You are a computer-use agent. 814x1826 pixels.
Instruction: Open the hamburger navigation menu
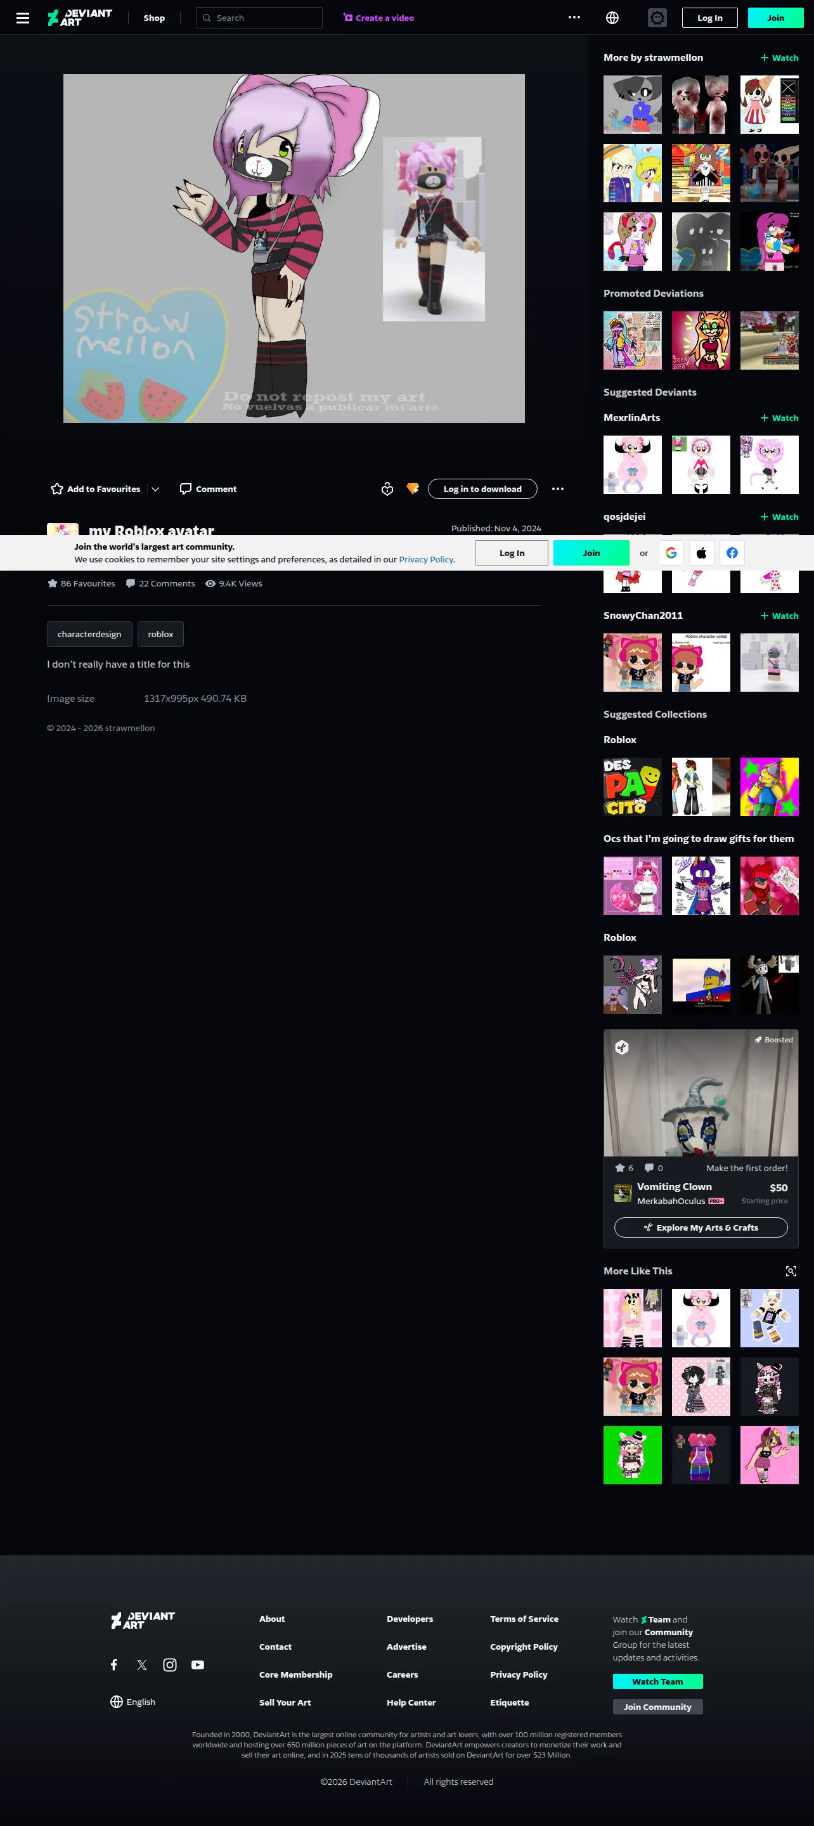pyautogui.click(x=23, y=18)
